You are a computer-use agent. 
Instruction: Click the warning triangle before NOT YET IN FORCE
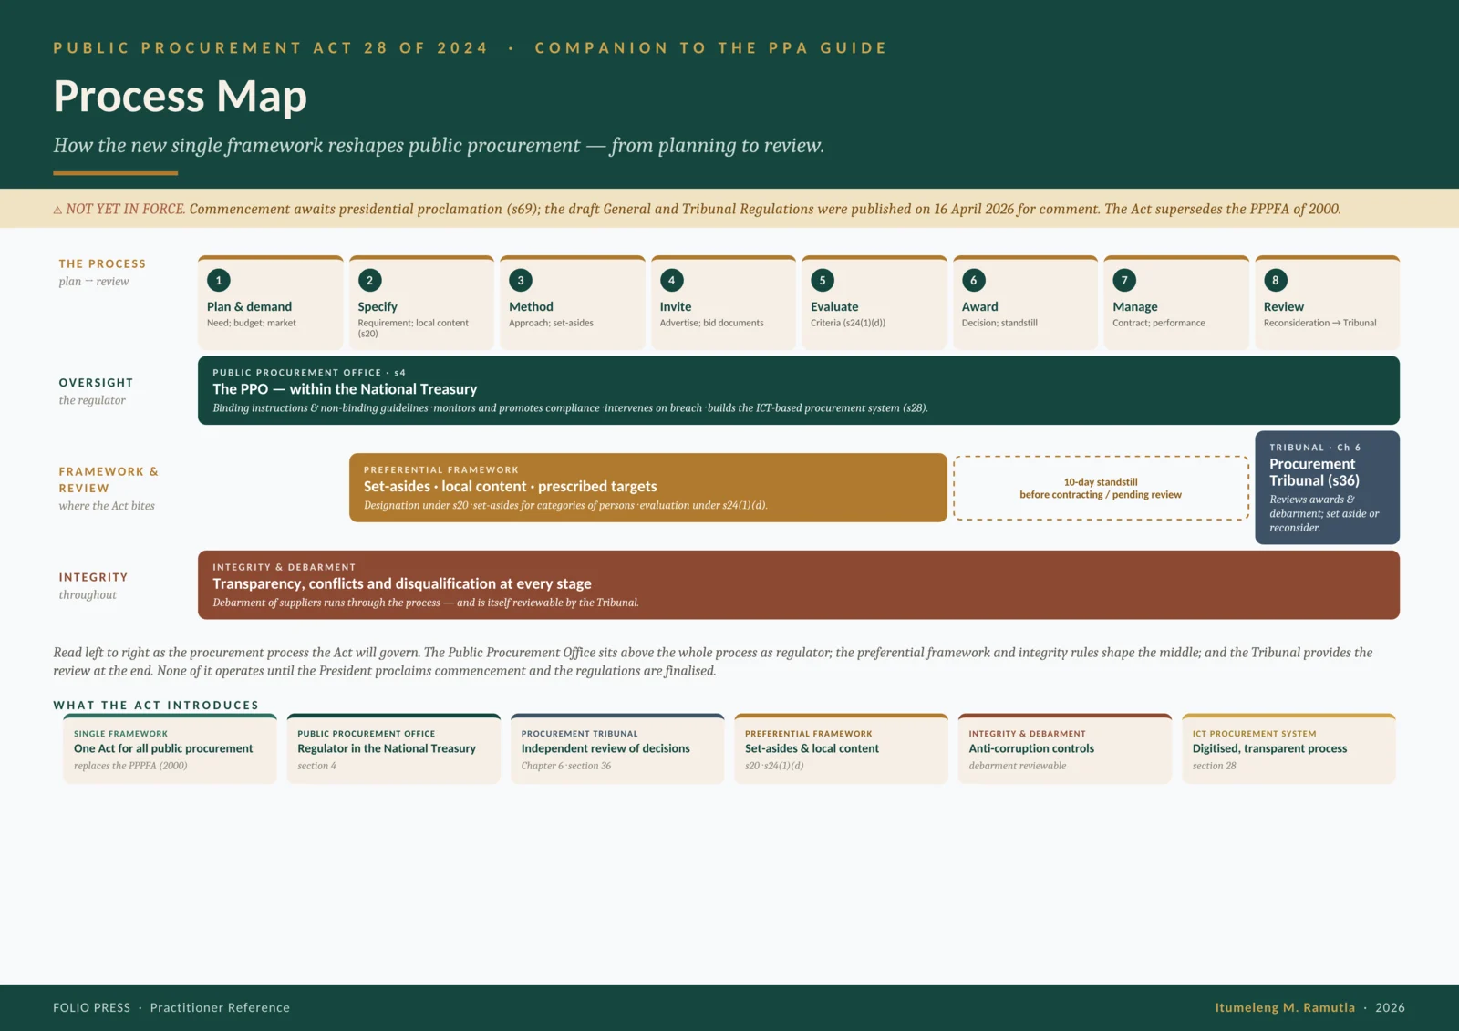pos(57,210)
